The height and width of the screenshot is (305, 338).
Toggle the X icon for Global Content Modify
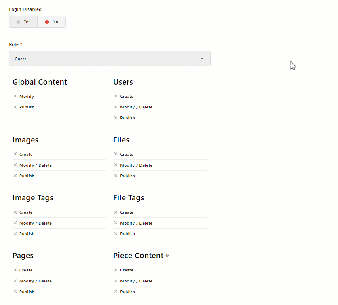pyautogui.click(x=15, y=97)
